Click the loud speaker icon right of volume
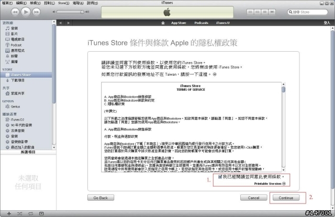The height and width of the screenshot is (217, 335). click(x=87, y=12)
